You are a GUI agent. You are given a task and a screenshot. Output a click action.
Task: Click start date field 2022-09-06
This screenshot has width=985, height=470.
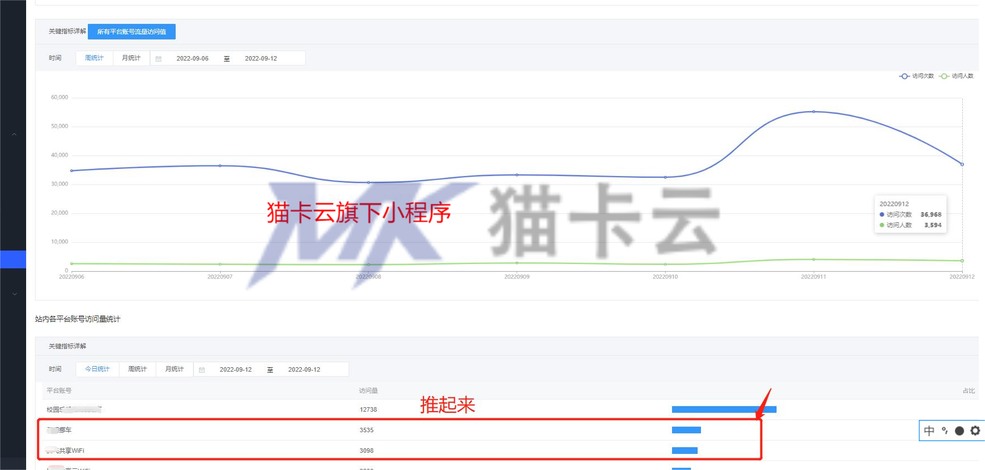click(x=192, y=58)
